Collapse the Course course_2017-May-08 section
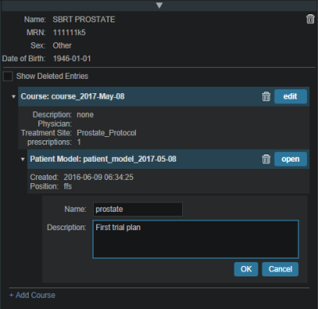This screenshot has height=309, width=318. pos(14,96)
